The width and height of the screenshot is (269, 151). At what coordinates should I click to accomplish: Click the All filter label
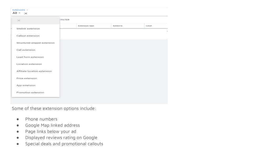15,13
